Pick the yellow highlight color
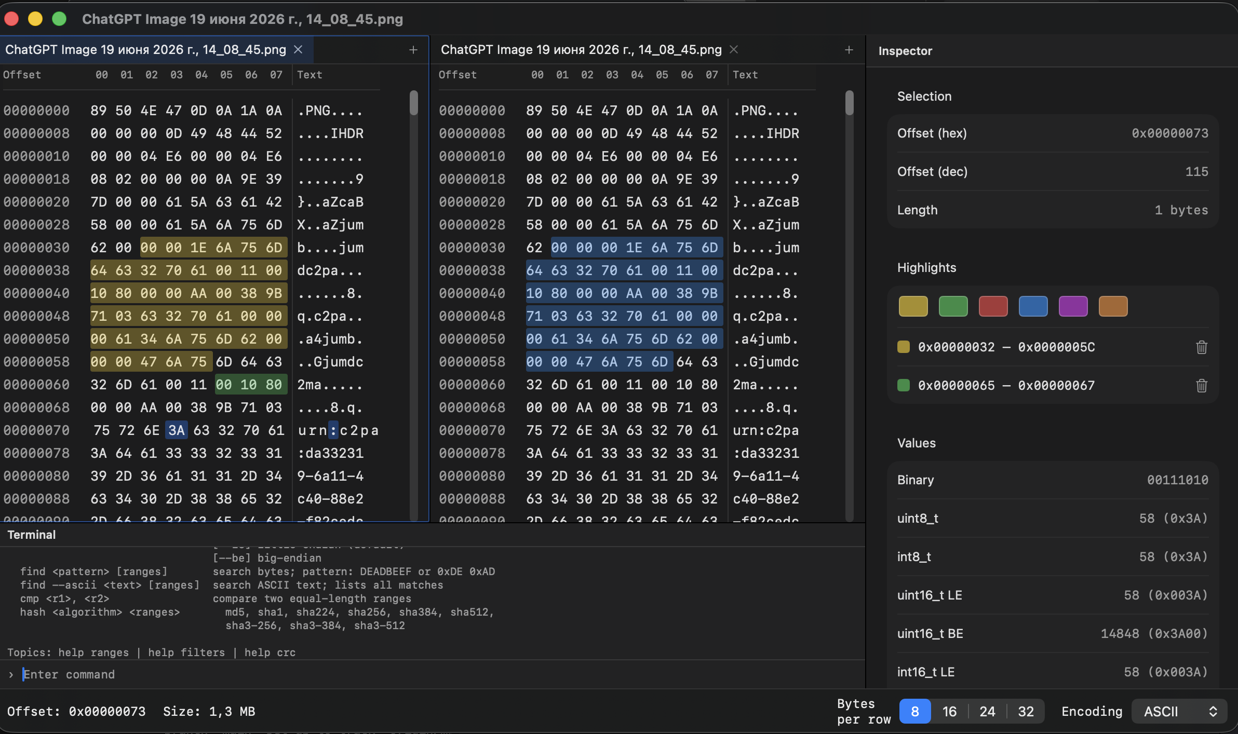Screen dimensions: 1238x734 913,306
